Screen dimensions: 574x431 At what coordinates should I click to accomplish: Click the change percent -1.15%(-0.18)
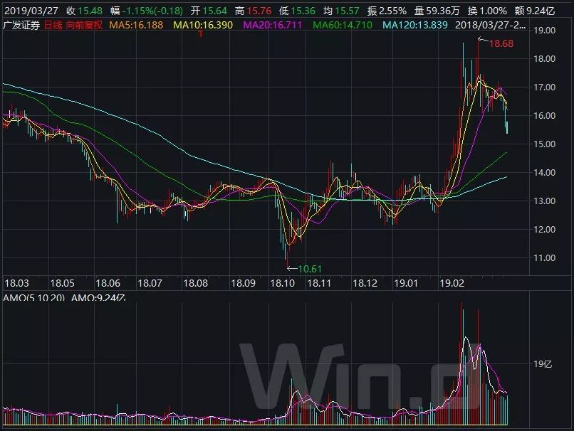[x=152, y=11]
